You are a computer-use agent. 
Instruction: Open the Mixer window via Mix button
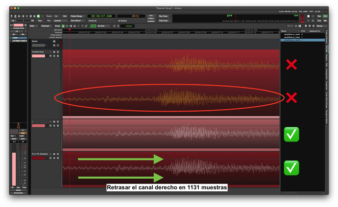click(x=325, y=21)
